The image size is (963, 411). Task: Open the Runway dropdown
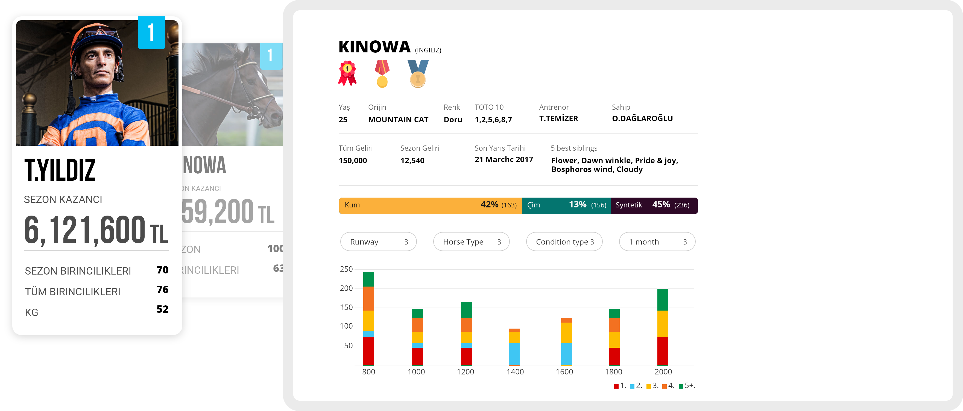click(378, 242)
